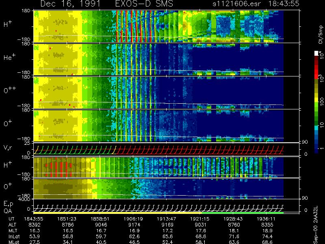Click InLat value '74.4'

(x=267, y=236)
